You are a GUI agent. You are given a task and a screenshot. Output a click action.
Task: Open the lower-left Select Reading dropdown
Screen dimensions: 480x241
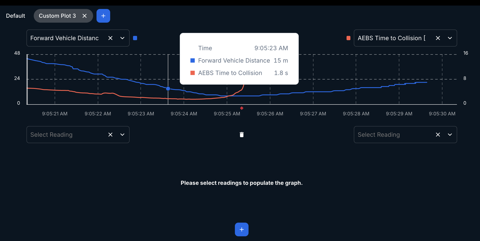(122, 135)
